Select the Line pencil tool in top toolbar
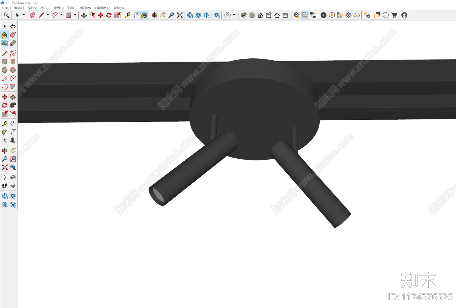 (41, 15)
